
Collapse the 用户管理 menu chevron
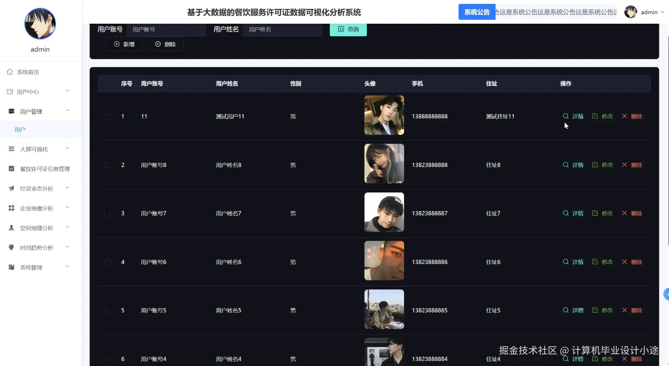[x=67, y=110]
